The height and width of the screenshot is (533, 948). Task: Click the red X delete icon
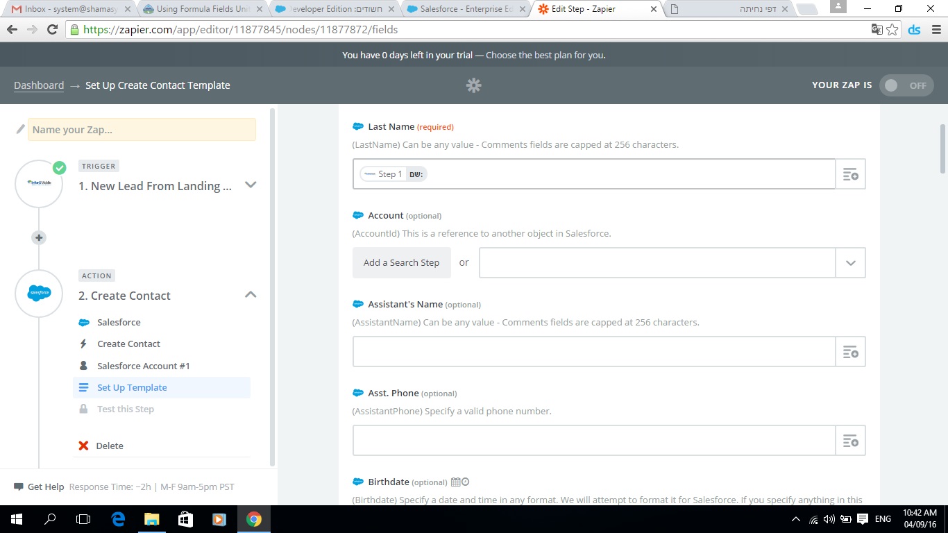coord(83,446)
